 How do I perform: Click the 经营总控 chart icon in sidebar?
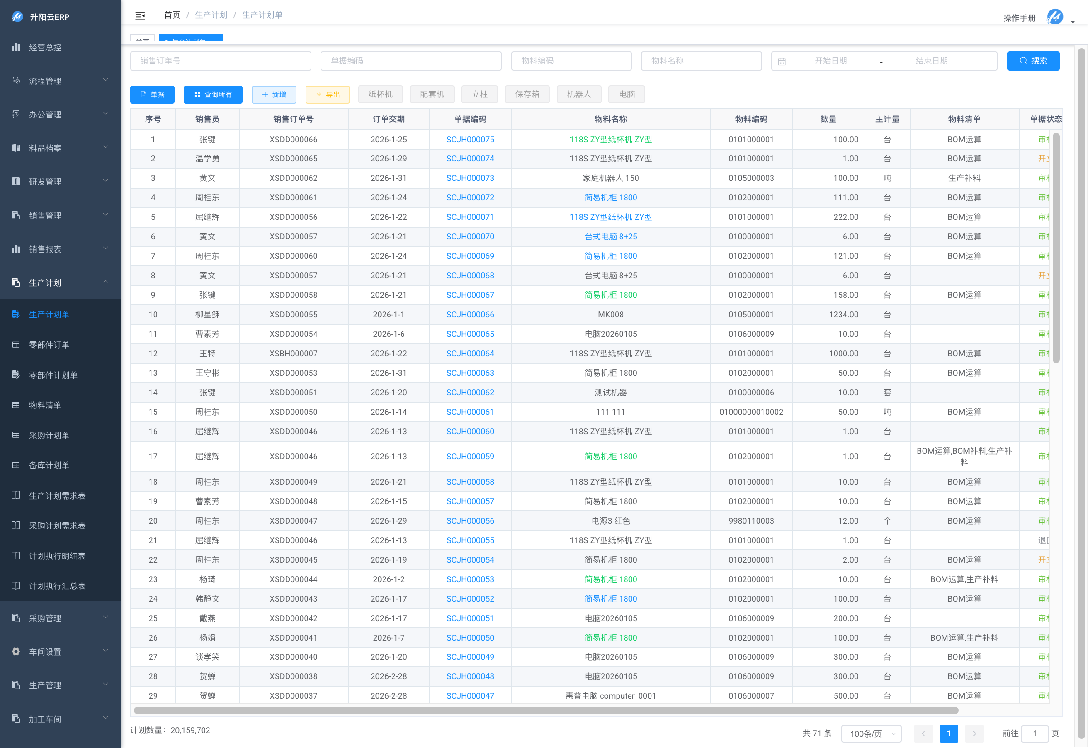click(16, 47)
